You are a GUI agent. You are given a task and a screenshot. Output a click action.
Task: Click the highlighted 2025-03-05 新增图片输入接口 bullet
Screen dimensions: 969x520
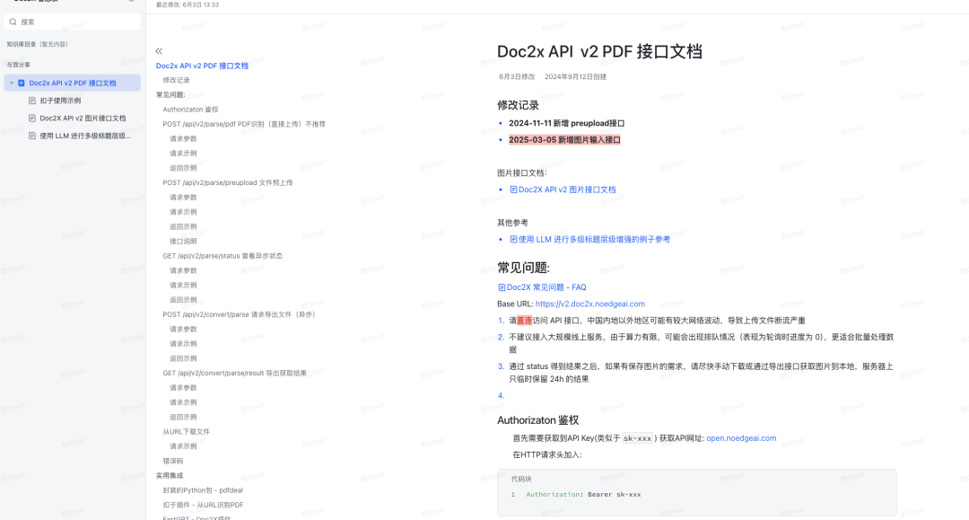coord(564,140)
